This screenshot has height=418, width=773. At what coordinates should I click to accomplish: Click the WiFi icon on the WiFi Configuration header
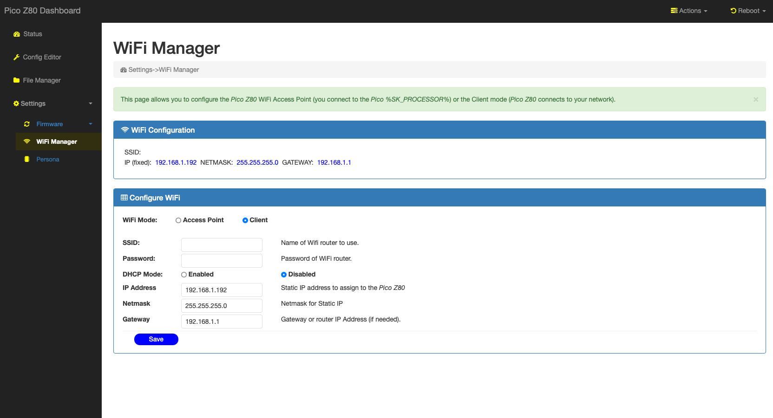tap(124, 130)
